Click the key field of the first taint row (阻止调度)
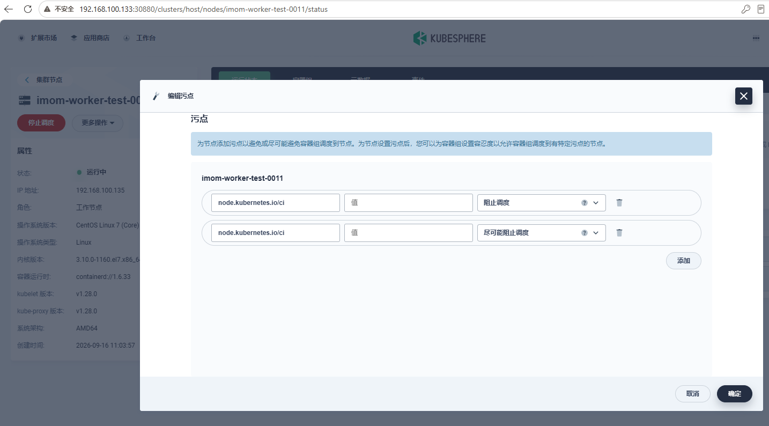The image size is (769, 426). (276, 203)
